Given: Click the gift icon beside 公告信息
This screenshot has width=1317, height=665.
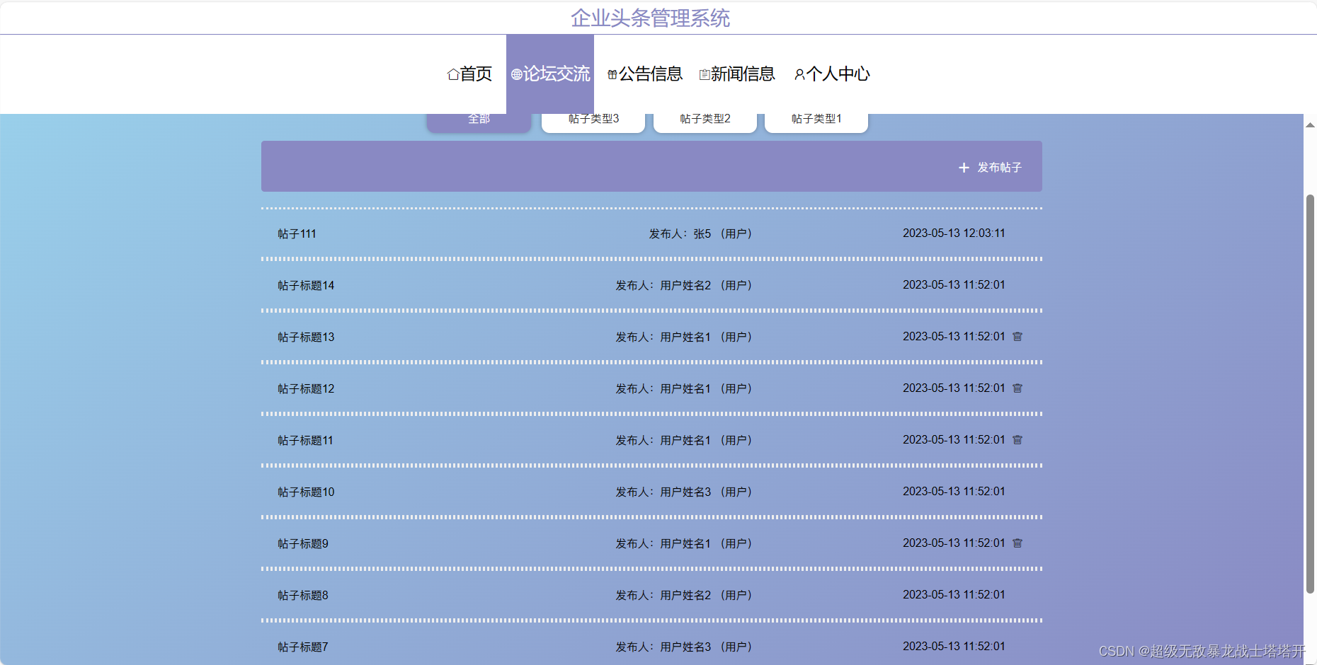Looking at the screenshot, I should click(612, 74).
